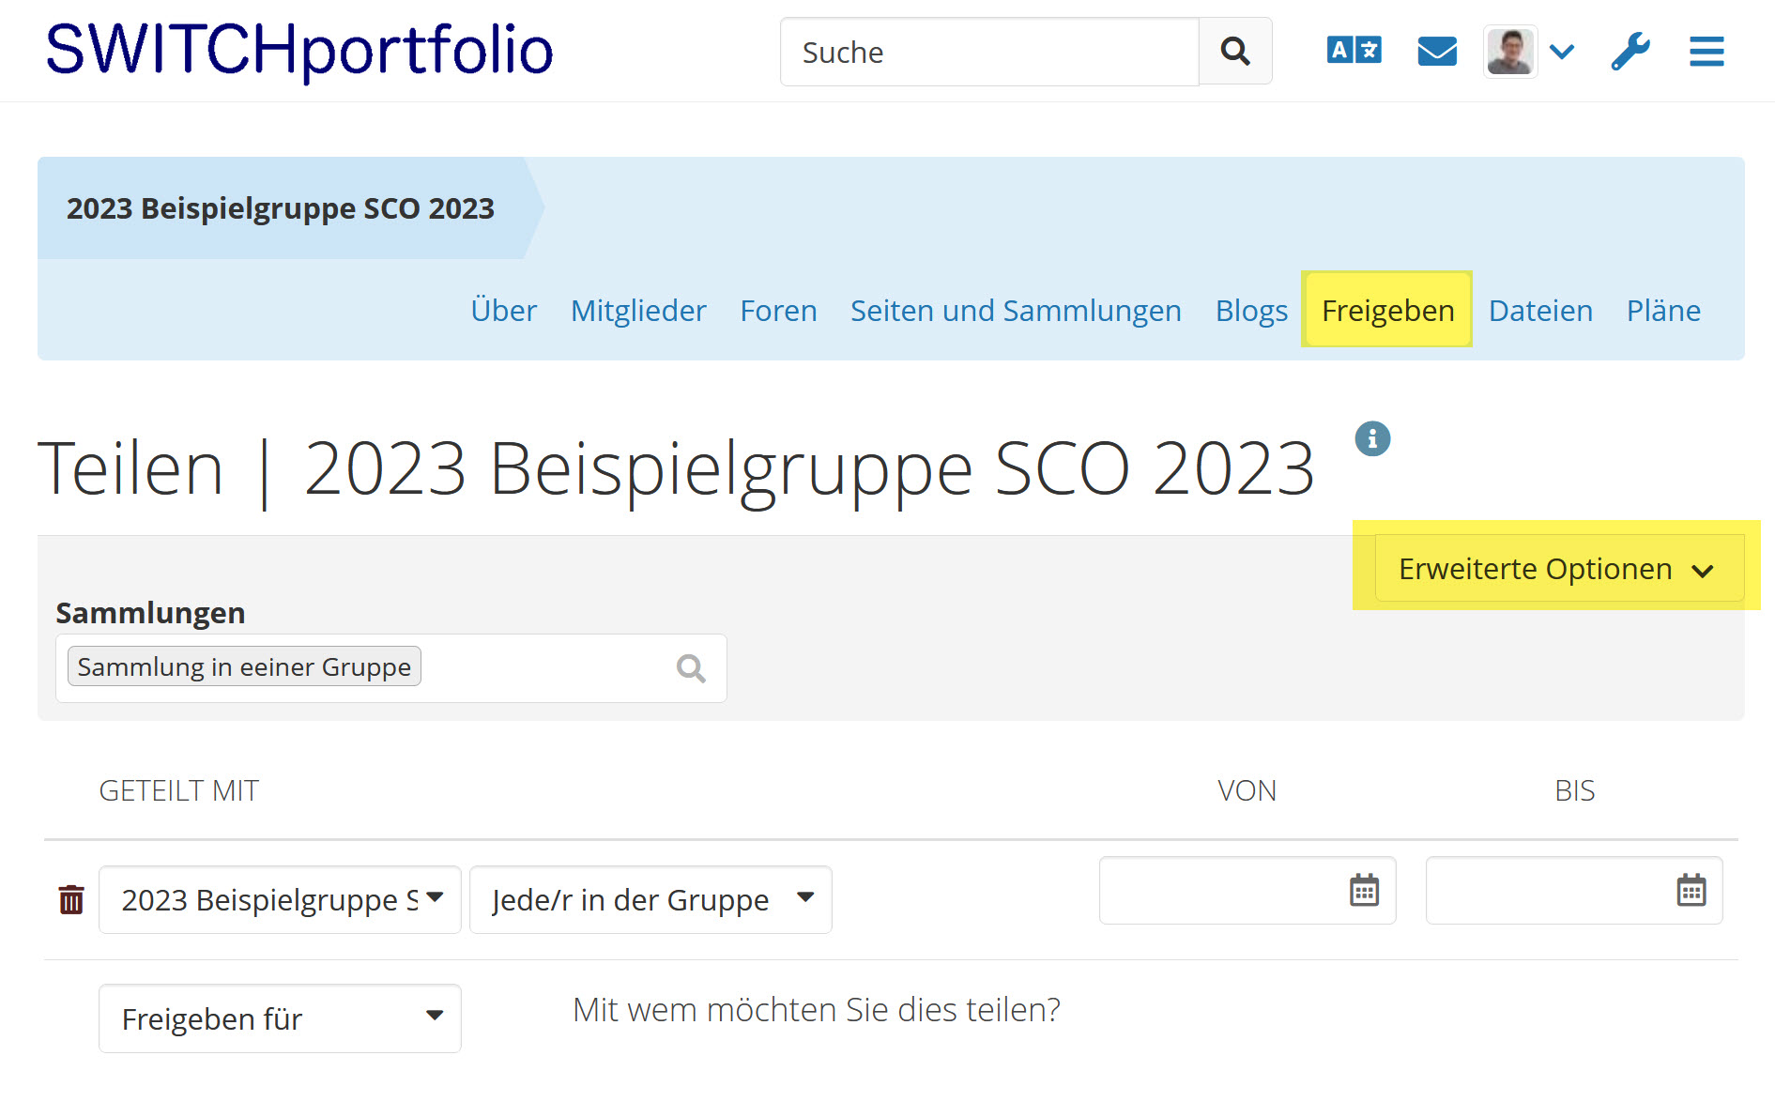The width and height of the screenshot is (1775, 1117).
Task: Click the info help icon beside title
Action: point(1371,438)
